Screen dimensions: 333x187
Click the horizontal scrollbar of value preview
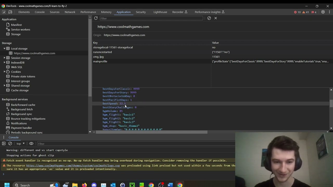(152, 132)
